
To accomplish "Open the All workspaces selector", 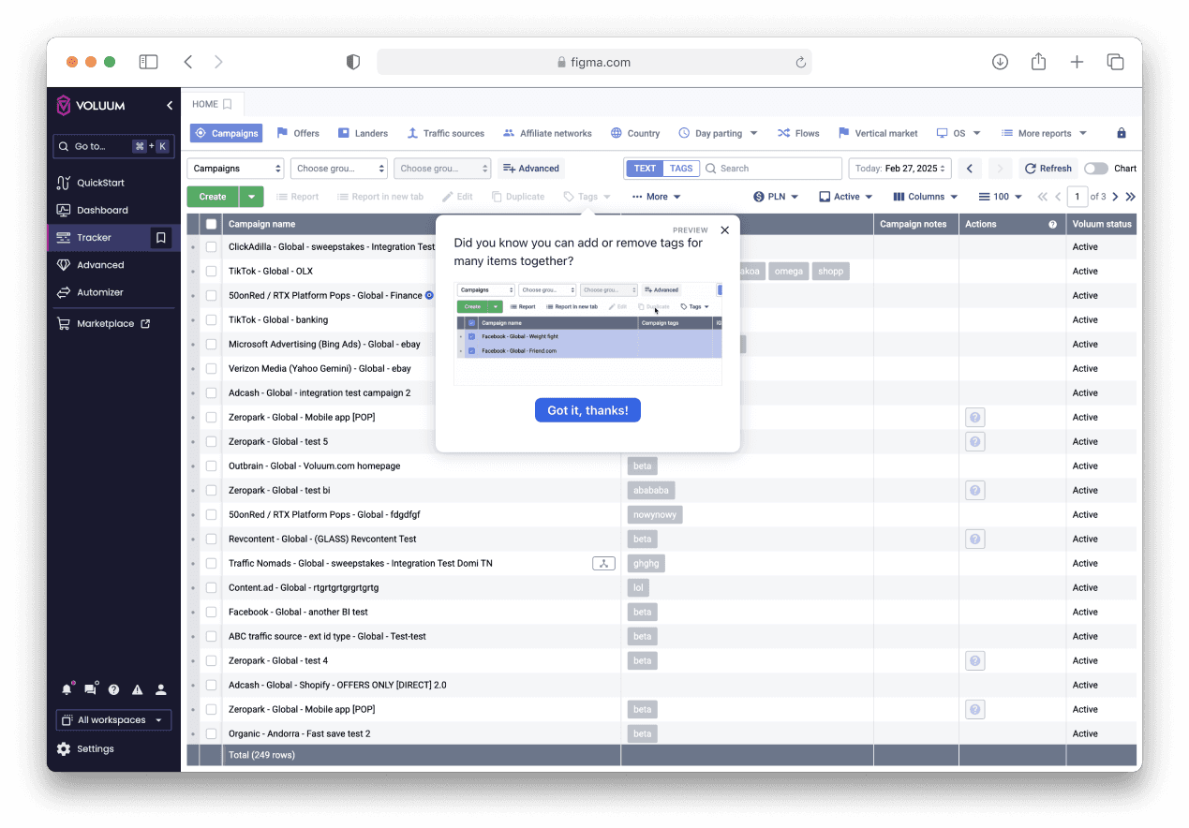I will tap(113, 720).
